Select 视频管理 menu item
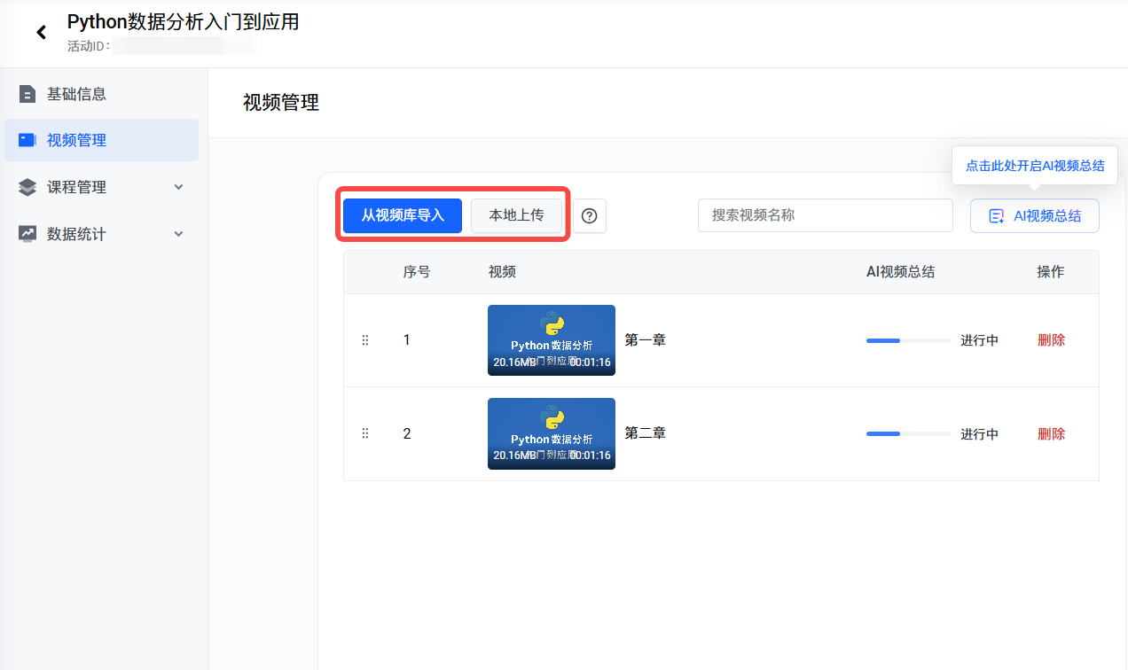Screen dimensions: 1128x670 tap(101, 140)
